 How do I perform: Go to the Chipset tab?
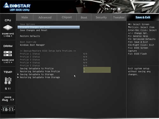coord(67,17)
